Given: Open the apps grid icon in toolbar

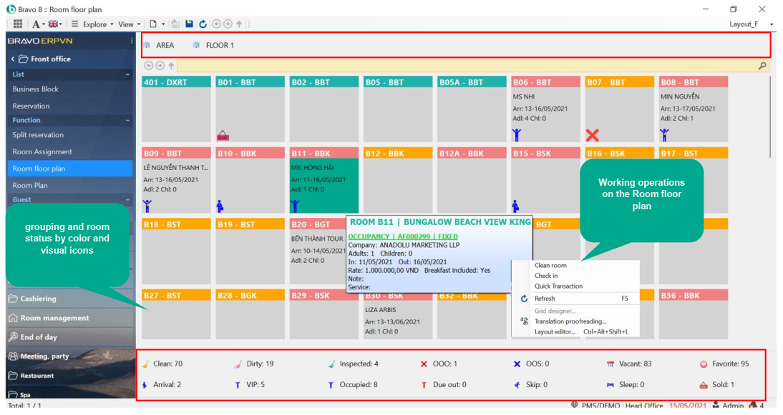Looking at the screenshot, I should coord(18,24).
